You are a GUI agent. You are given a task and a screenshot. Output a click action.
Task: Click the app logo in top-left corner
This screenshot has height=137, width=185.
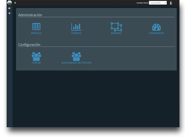10,3
